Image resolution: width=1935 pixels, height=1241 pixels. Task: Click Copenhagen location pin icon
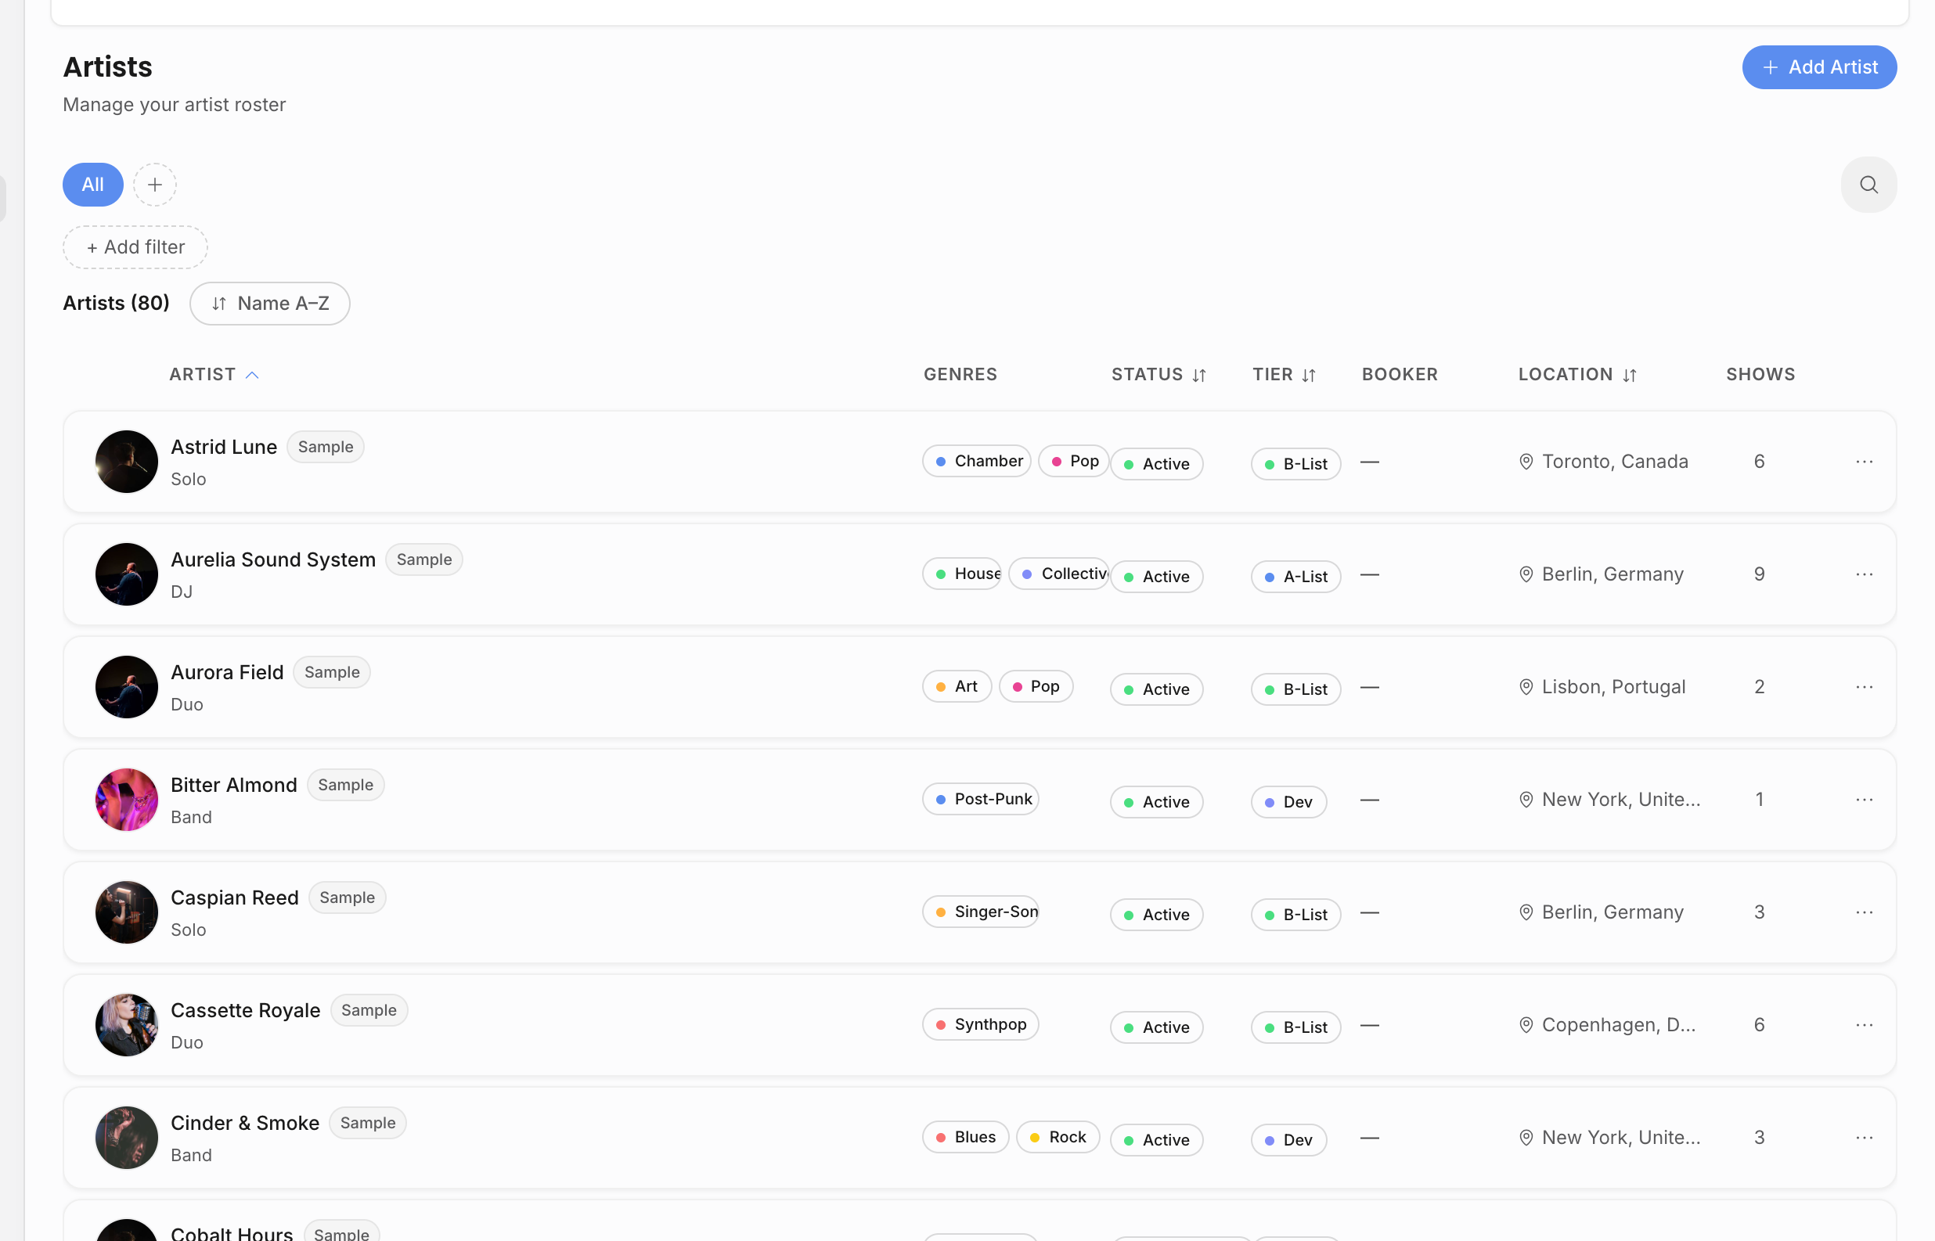[x=1526, y=1026]
